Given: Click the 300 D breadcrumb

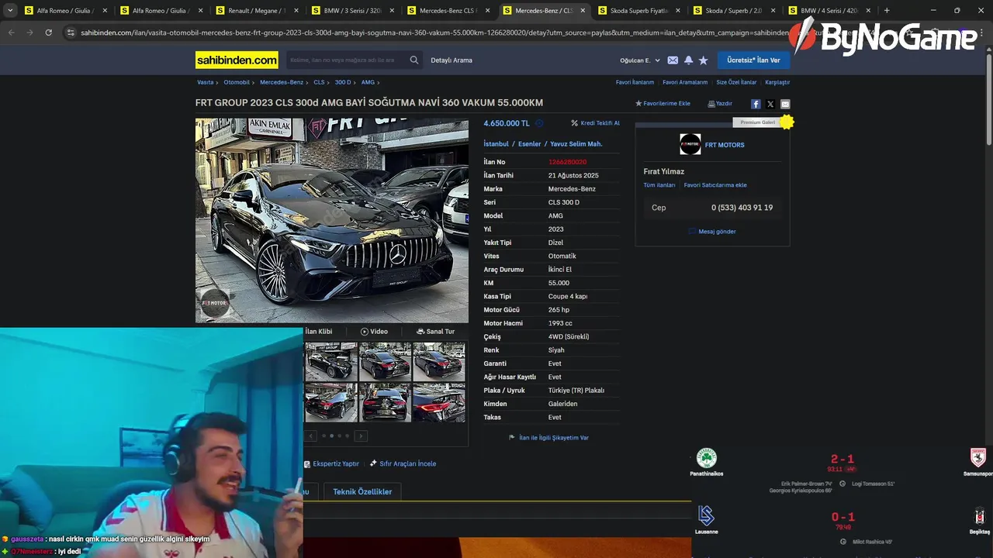Looking at the screenshot, I should coord(343,82).
